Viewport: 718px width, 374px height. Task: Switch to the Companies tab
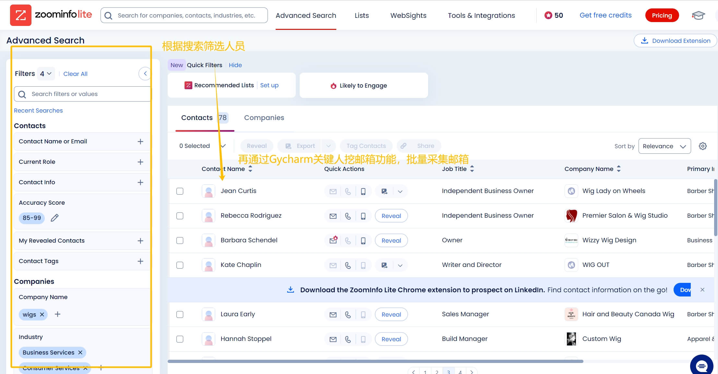point(264,118)
